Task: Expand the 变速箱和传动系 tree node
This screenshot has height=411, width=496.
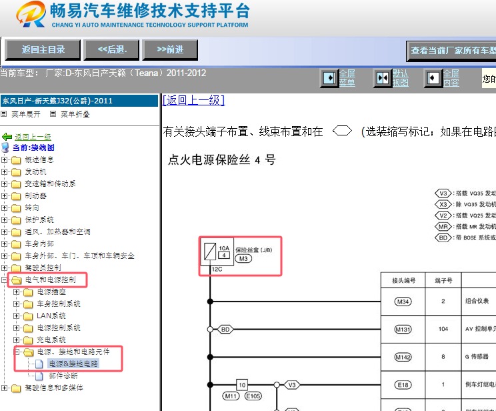Action: (x=4, y=183)
